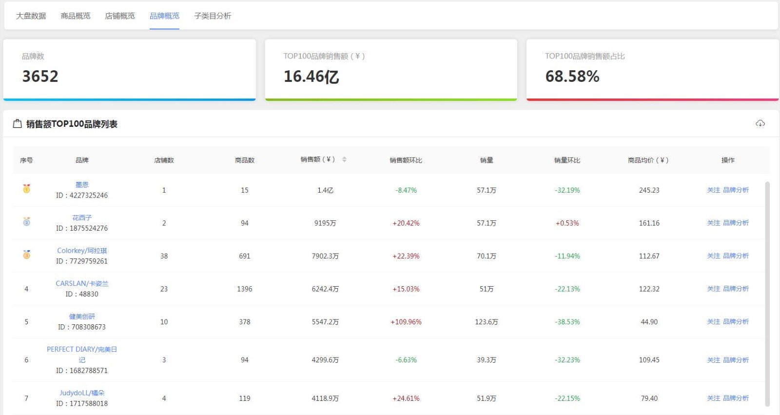Open 品牌分析 for 花西子
This screenshot has width=780, height=415.
(736, 223)
